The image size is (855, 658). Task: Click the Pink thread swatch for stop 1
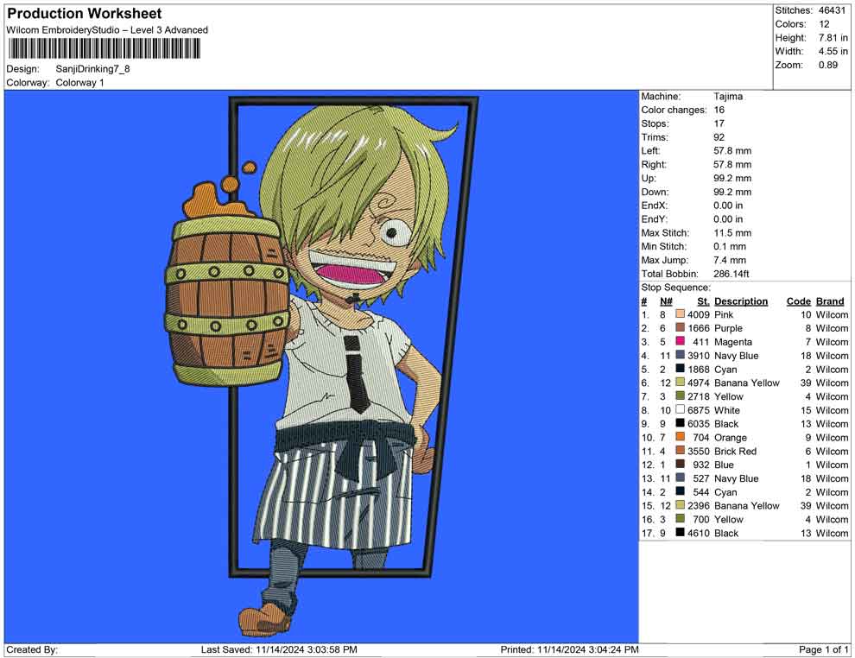(x=680, y=315)
